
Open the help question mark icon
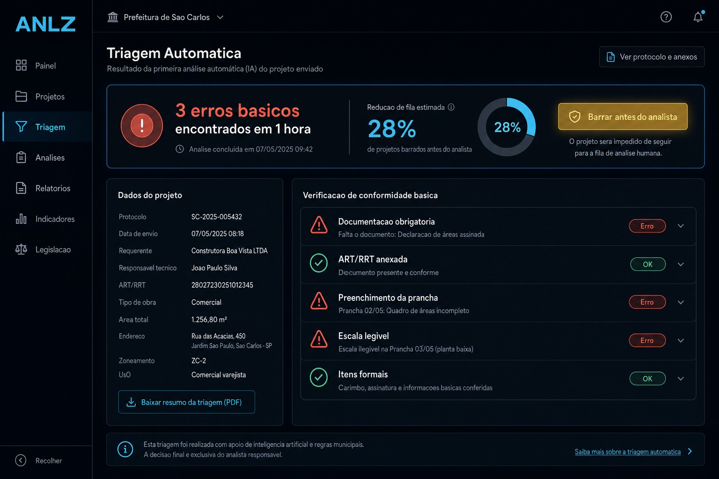tap(666, 17)
